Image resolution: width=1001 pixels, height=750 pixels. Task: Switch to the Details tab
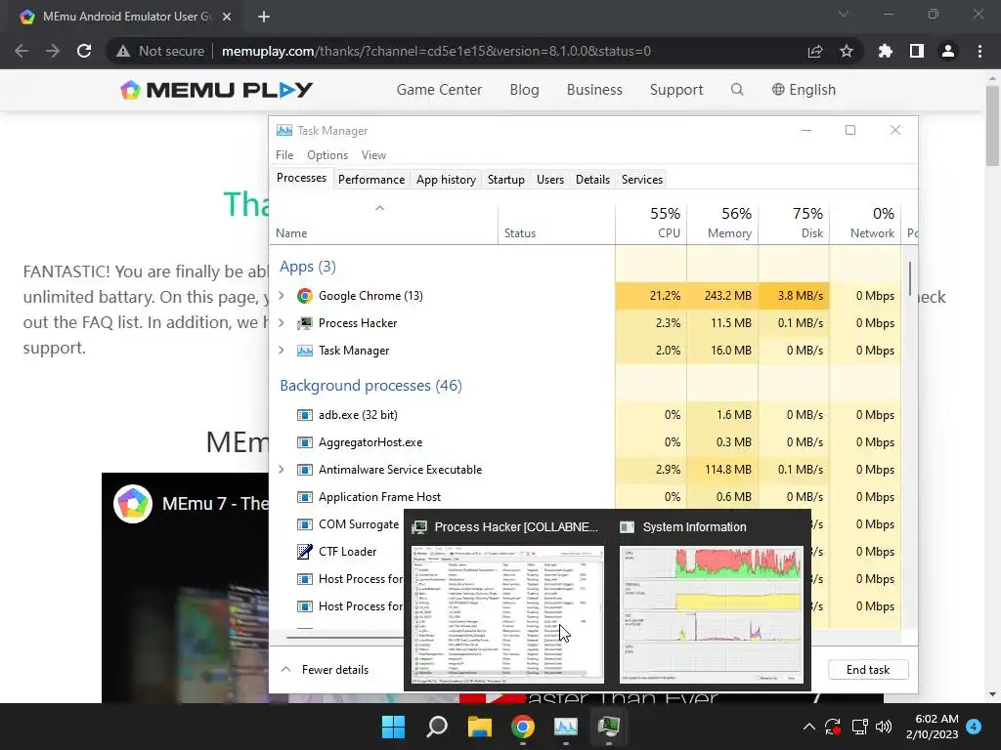(x=593, y=180)
